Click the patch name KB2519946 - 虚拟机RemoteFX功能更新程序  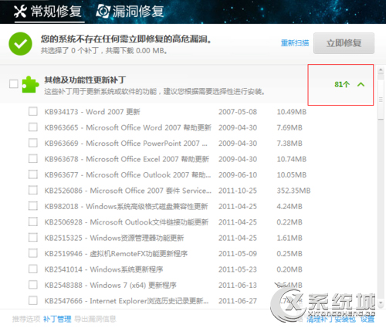pos(116,254)
